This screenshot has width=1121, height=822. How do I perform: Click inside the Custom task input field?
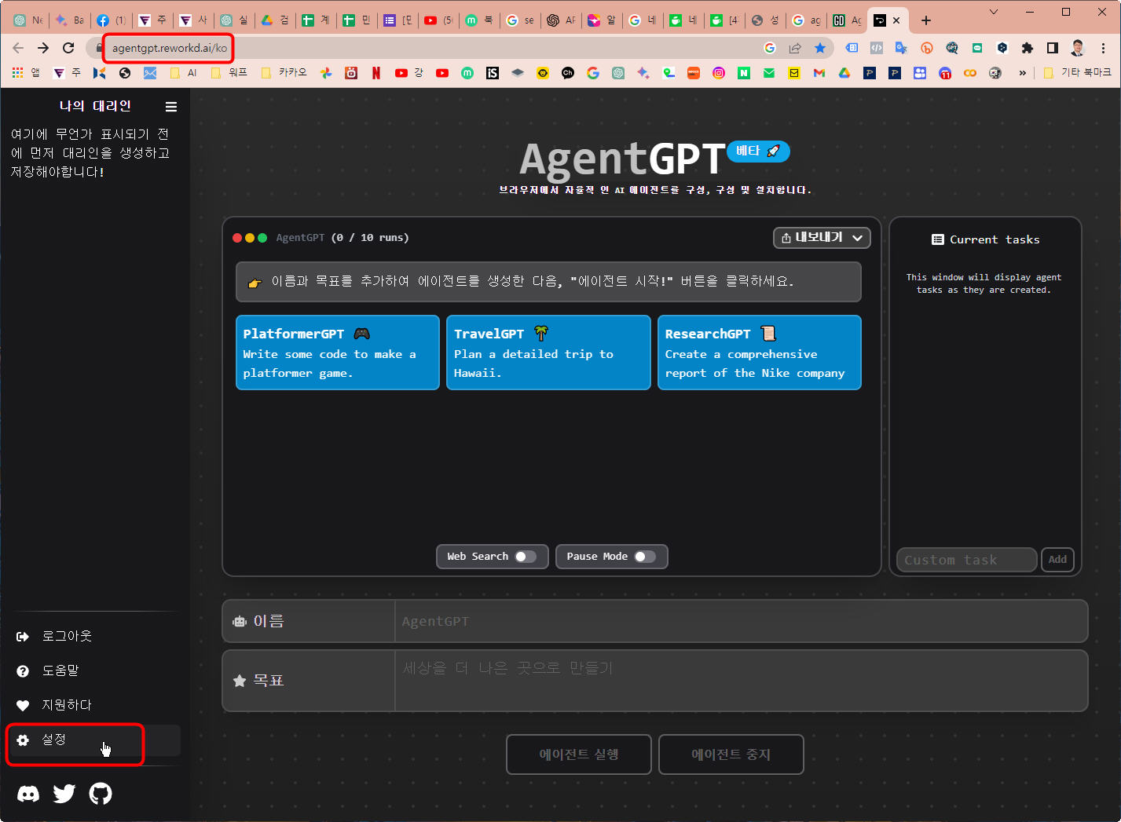(966, 560)
